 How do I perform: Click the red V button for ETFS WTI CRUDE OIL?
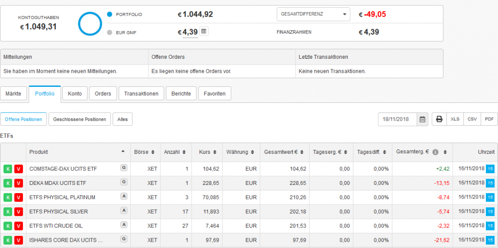point(18,226)
